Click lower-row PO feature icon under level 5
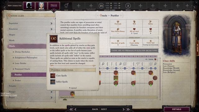 point(116,83)
